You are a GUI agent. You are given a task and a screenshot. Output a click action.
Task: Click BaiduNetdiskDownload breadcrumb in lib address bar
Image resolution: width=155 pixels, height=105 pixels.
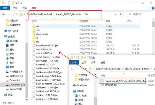click(x=39, y=14)
